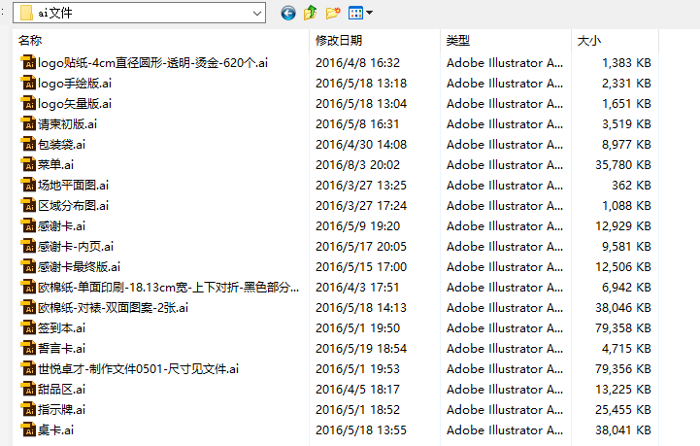
Task: Click date 2016/3/27 17:24
Action: pyautogui.click(x=361, y=206)
